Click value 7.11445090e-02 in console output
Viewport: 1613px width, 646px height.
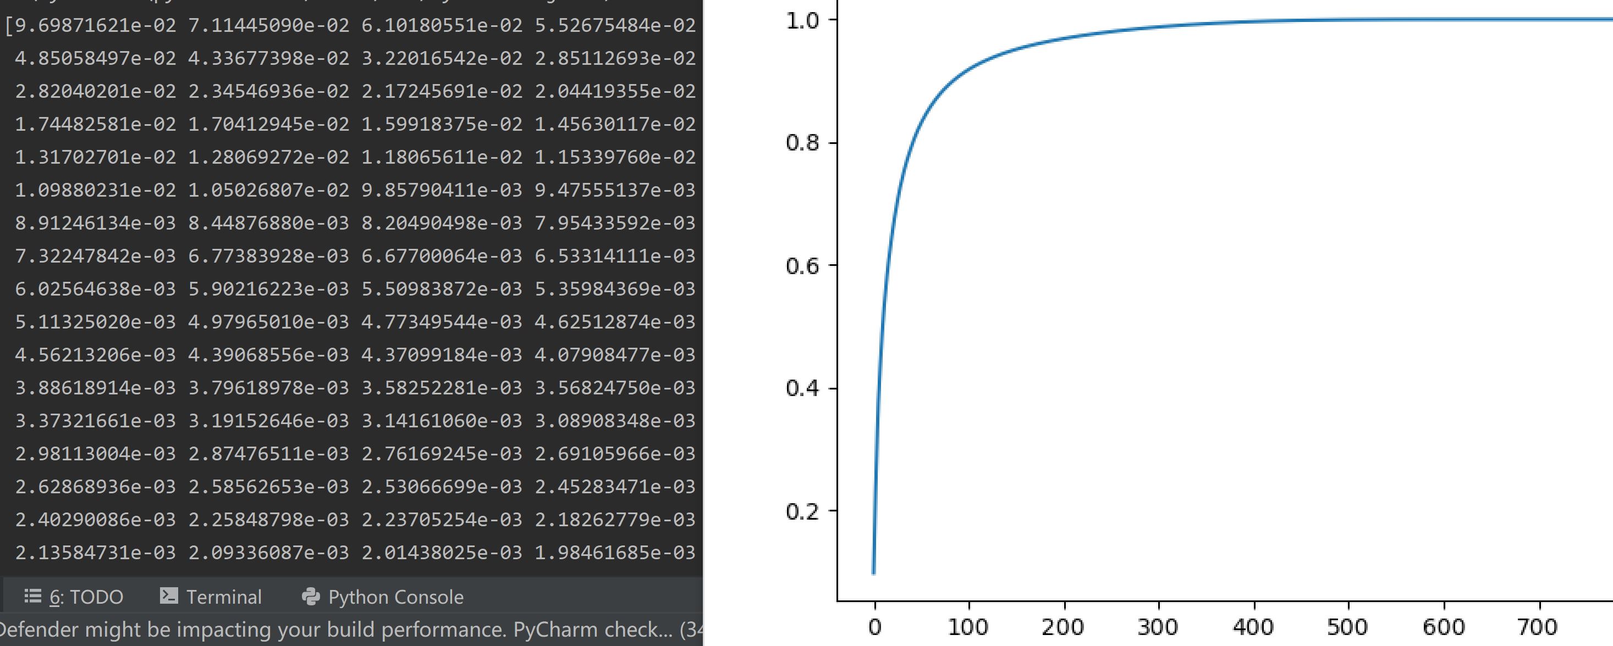click(x=268, y=25)
